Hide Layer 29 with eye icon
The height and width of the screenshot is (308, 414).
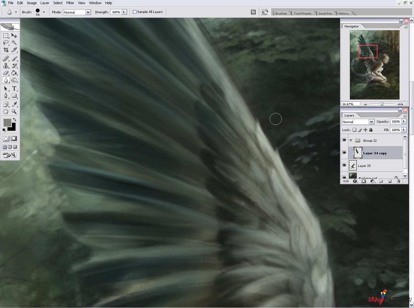coord(344,165)
